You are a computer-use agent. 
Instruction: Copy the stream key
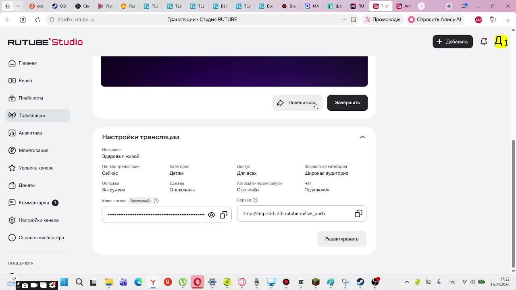(224, 215)
